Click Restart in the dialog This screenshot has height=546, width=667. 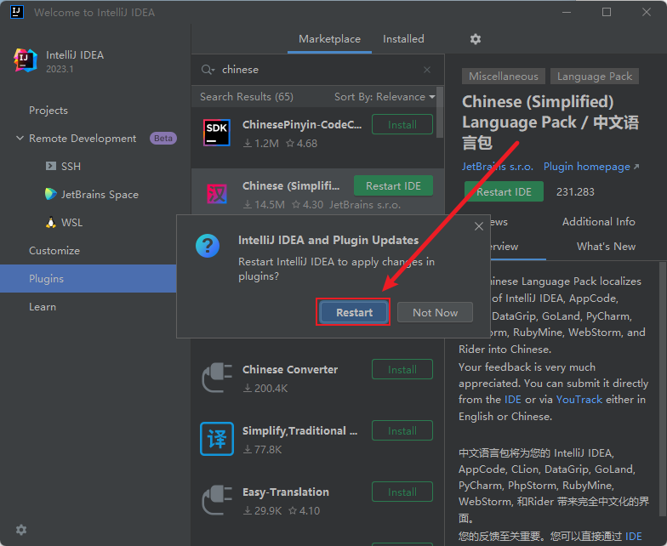354,313
